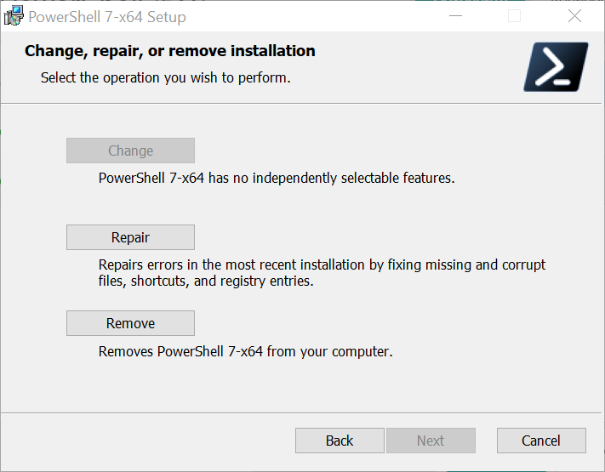Click the PowerShell logo in the header
Image resolution: width=605 pixels, height=472 pixels.
tap(556, 66)
